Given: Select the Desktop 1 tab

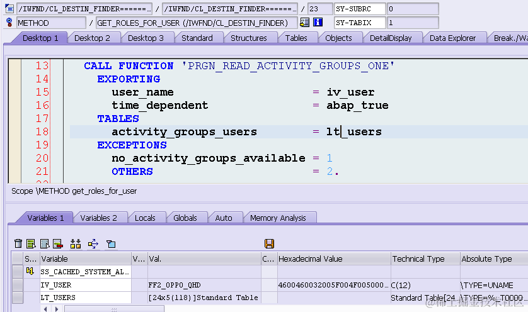Looking at the screenshot, I should tap(40, 38).
